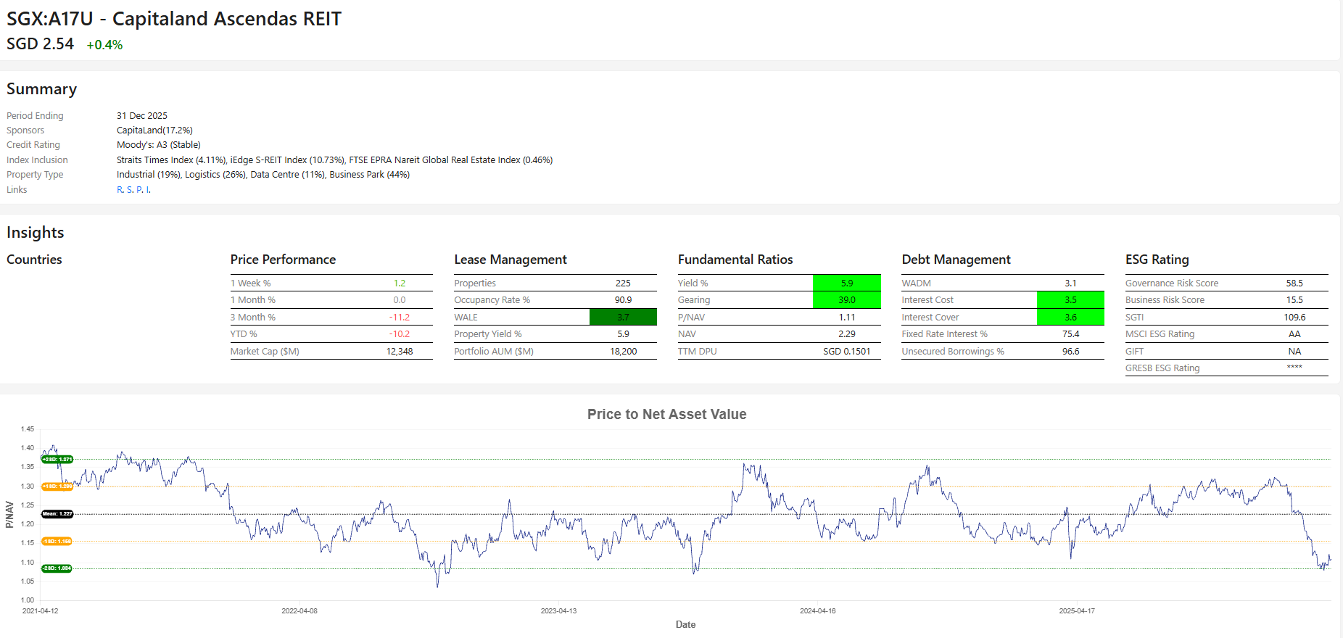The height and width of the screenshot is (638, 1343).
Task: Click the green Gearing value cell
Action: pos(846,300)
